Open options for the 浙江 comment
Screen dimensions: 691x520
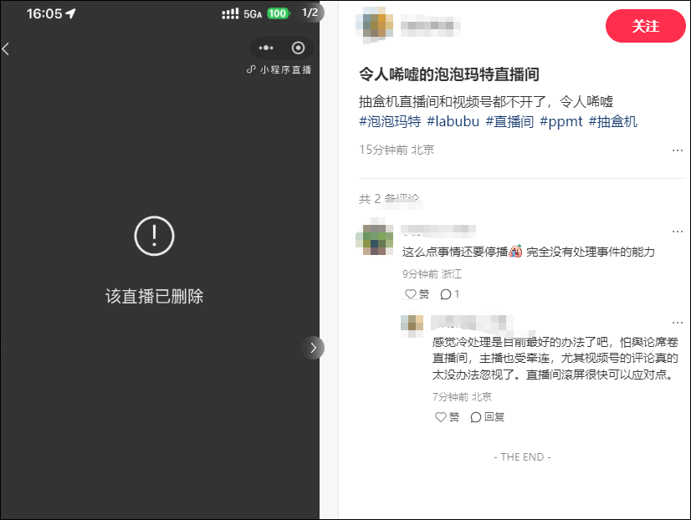coord(678,232)
